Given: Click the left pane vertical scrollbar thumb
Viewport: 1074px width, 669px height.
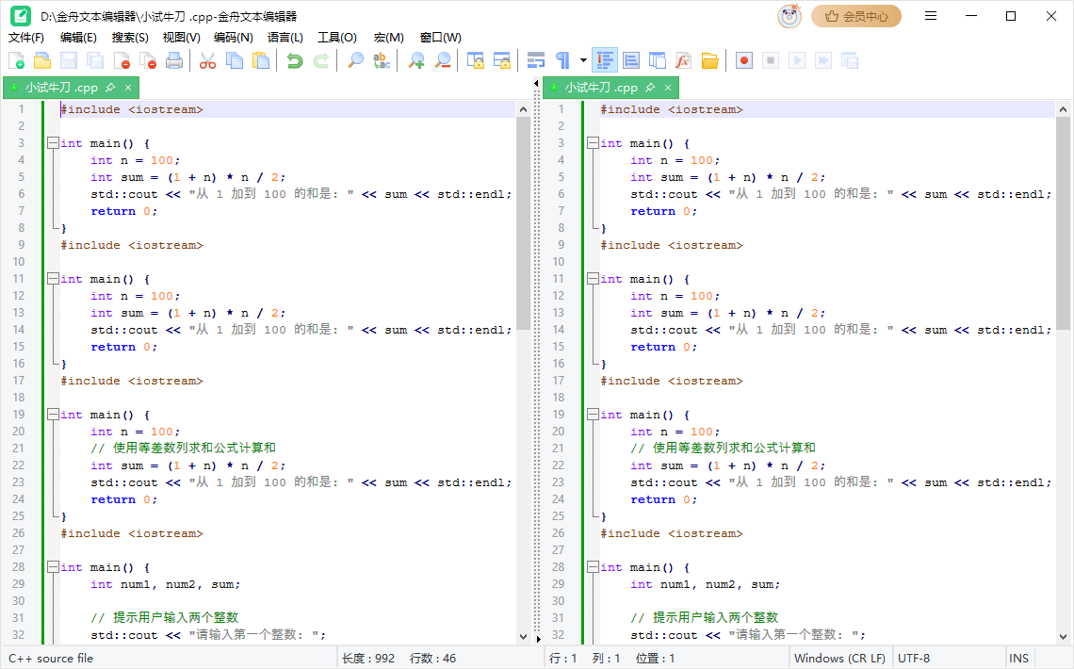Looking at the screenshot, I should [523, 223].
